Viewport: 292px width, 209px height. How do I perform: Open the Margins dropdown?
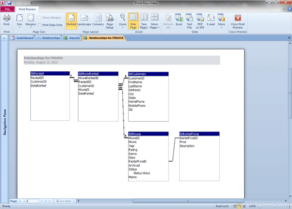click(31, 21)
